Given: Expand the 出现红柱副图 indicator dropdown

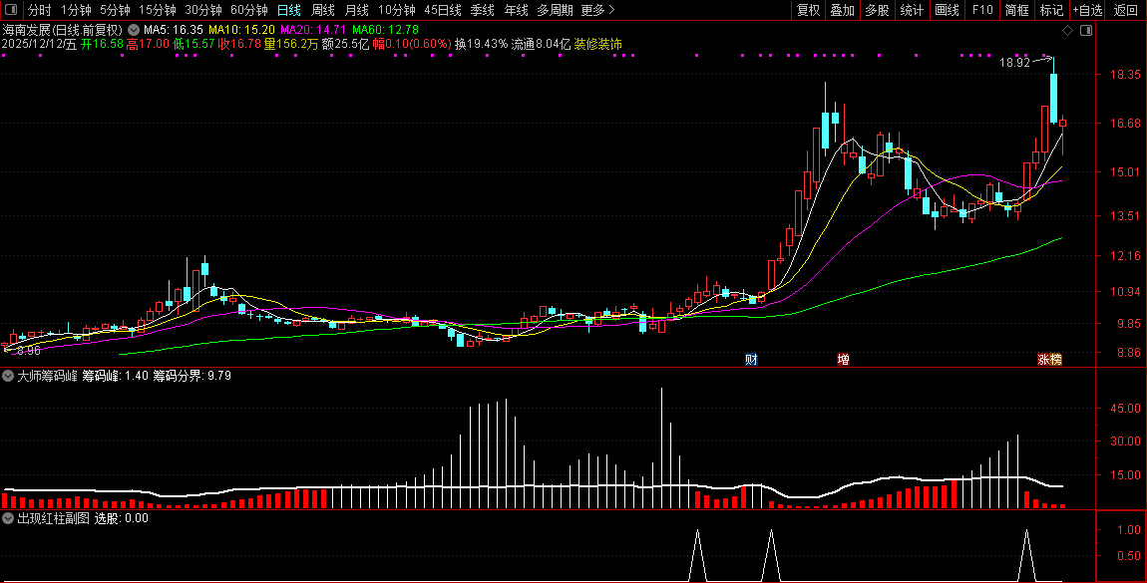Looking at the screenshot, I should click(x=9, y=518).
